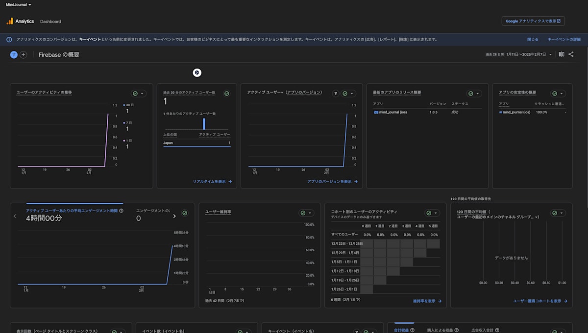Open status dropdown on アプリの安定性の概要 card
Viewport: 588px width, 333px height.
point(558,94)
